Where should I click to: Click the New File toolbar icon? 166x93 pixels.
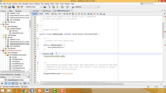click(2, 7)
